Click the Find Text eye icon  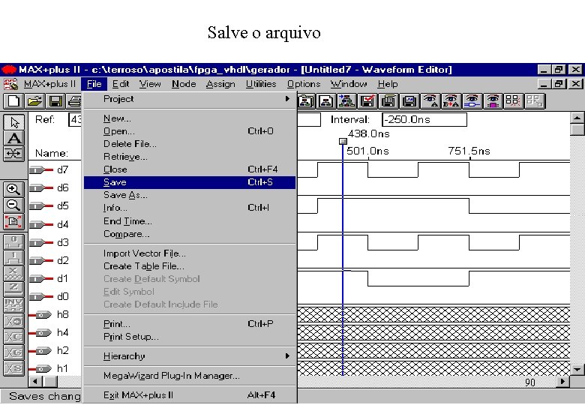tap(430, 101)
